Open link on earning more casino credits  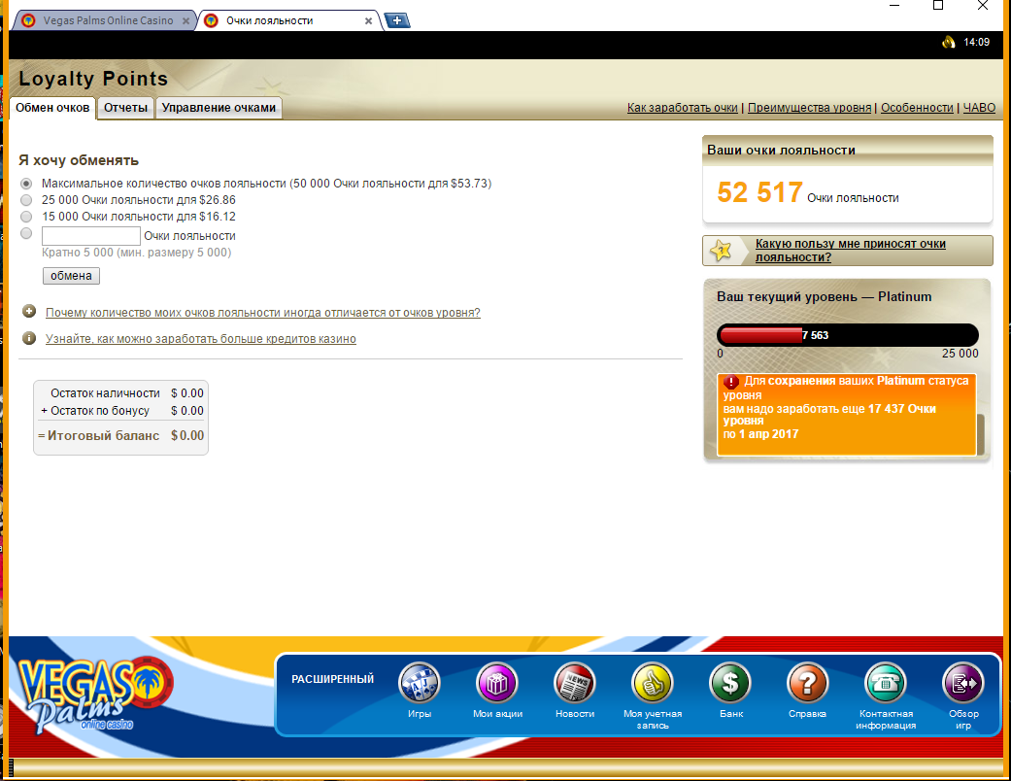coord(200,339)
